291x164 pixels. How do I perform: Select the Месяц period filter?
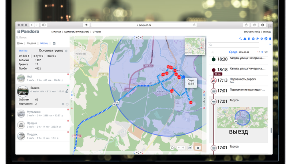[44, 43]
